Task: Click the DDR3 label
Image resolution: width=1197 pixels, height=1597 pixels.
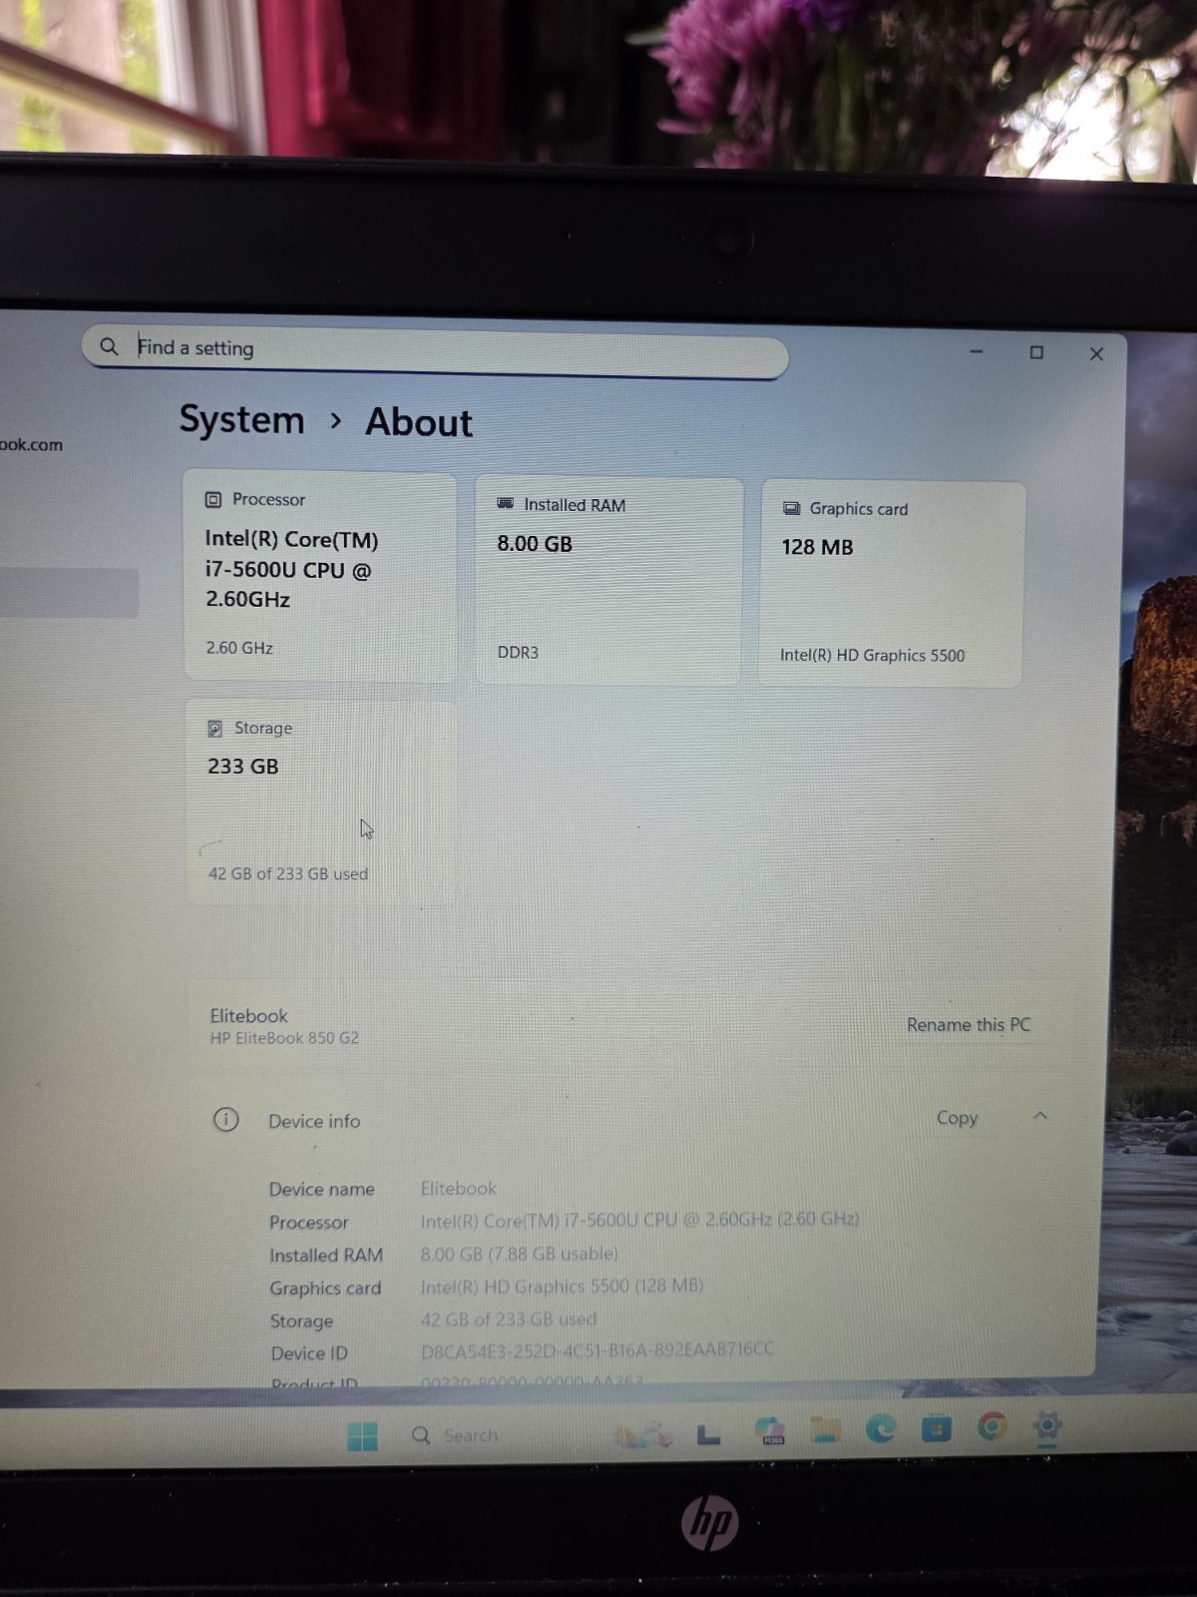Action: tap(518, 653)
